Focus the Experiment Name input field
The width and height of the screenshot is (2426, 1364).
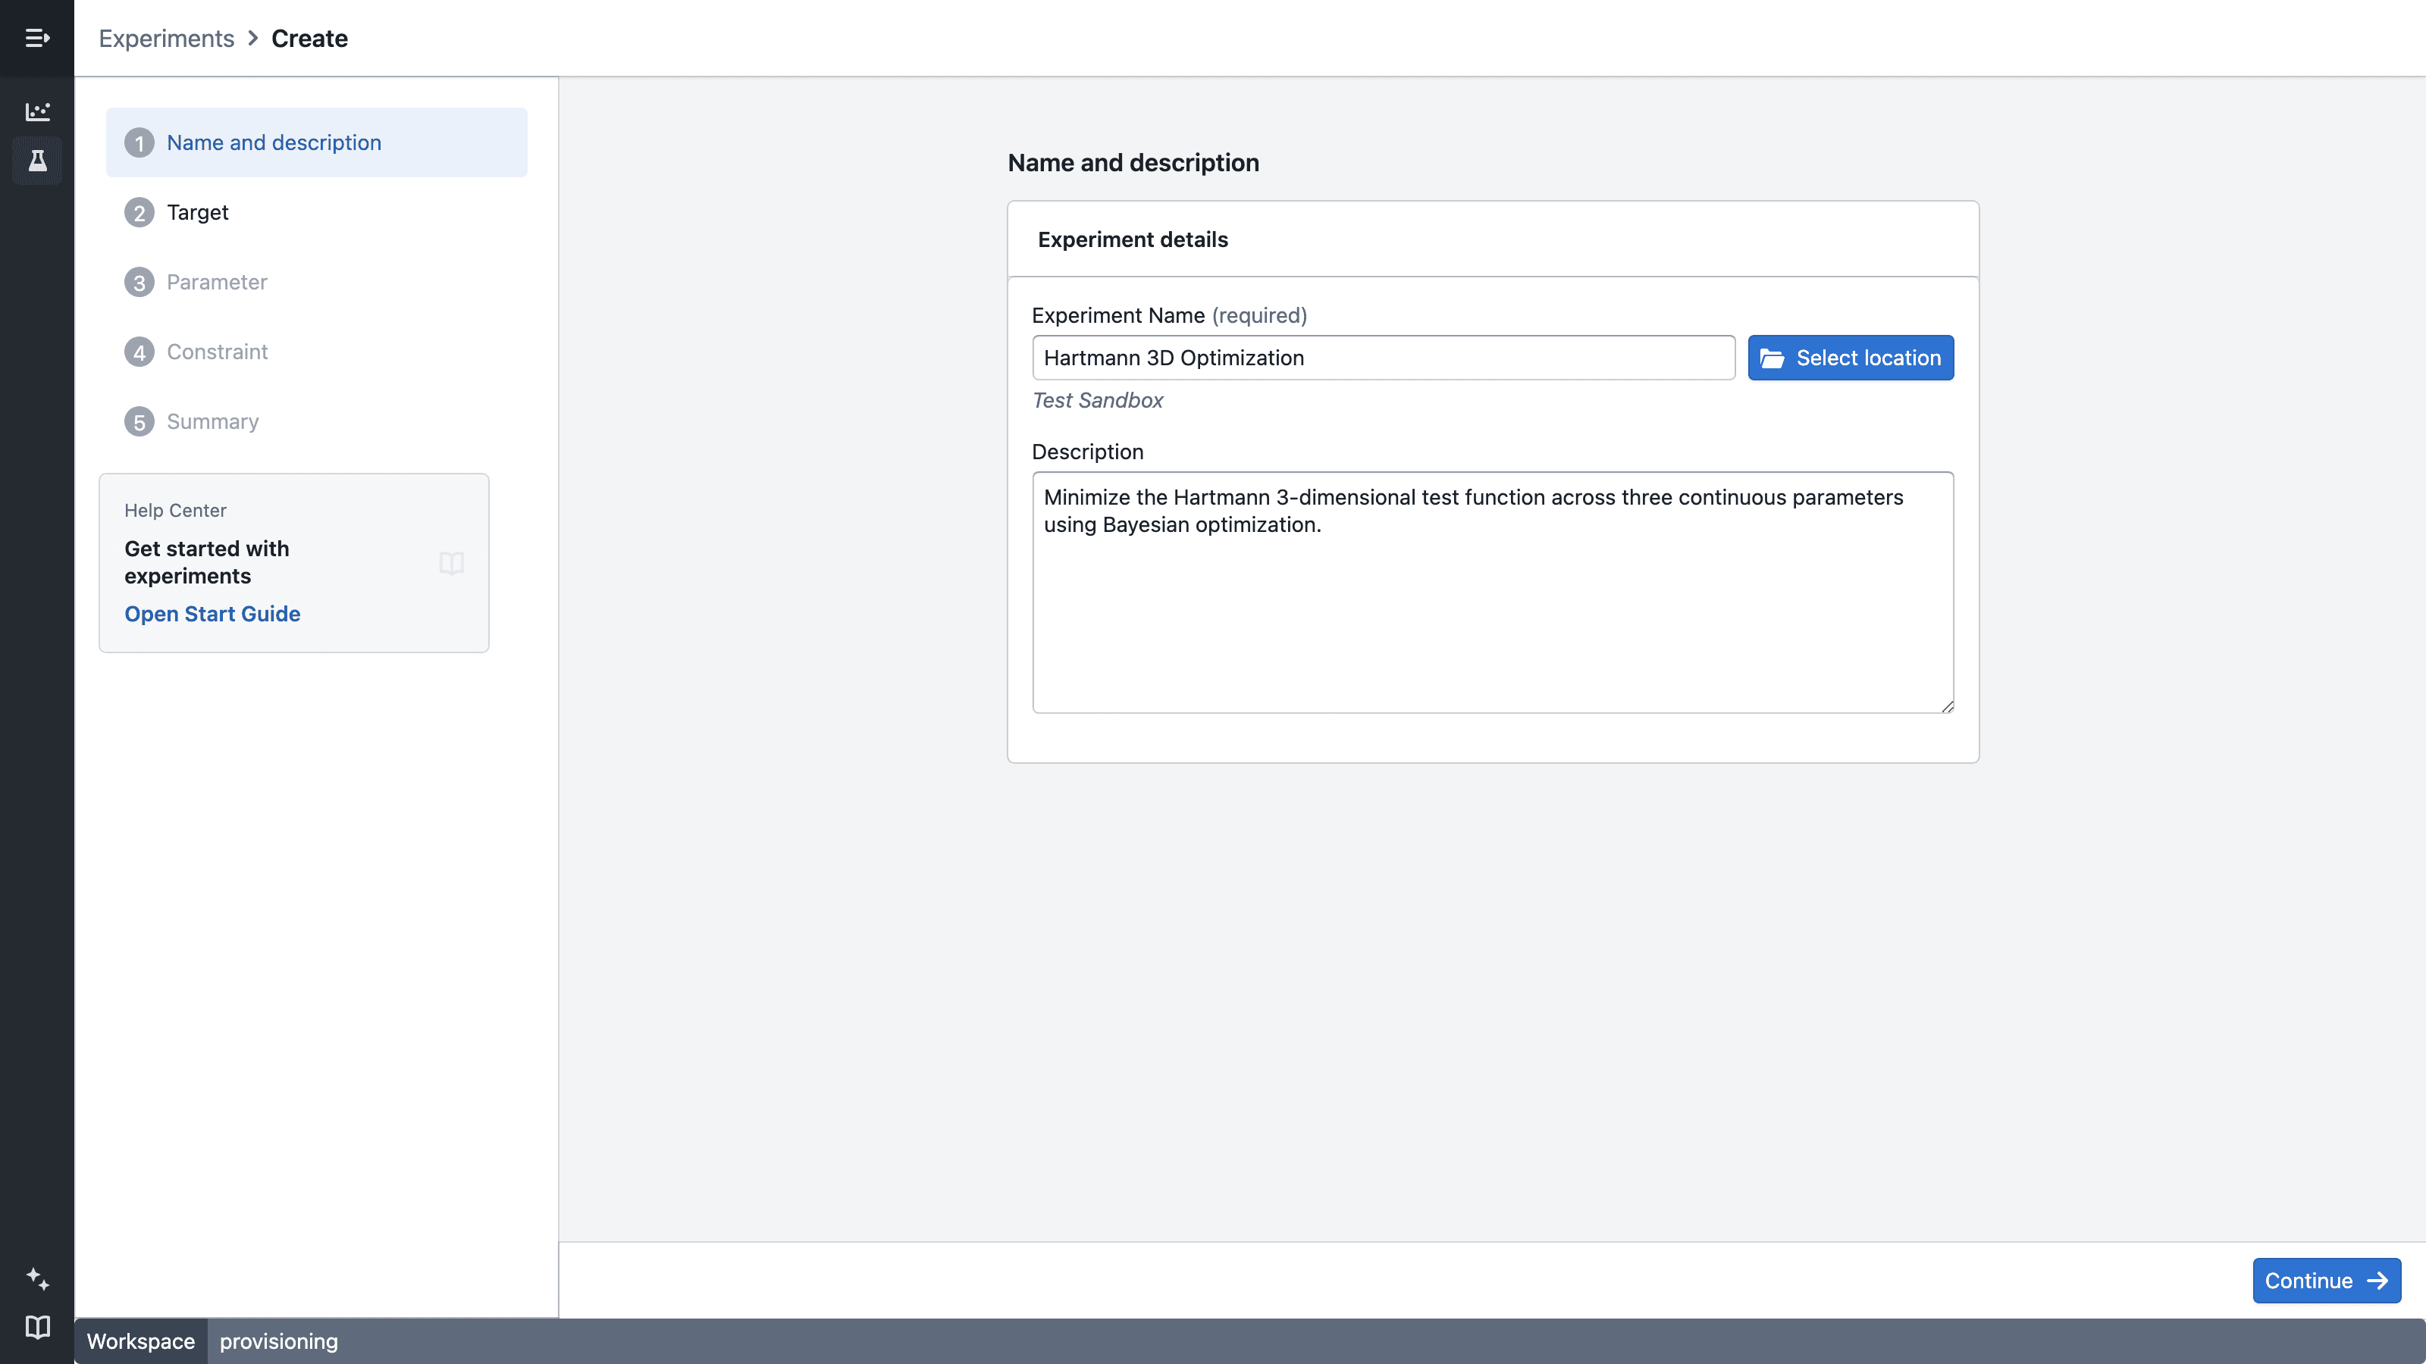pyautogui.click(x=1384, y=358)
